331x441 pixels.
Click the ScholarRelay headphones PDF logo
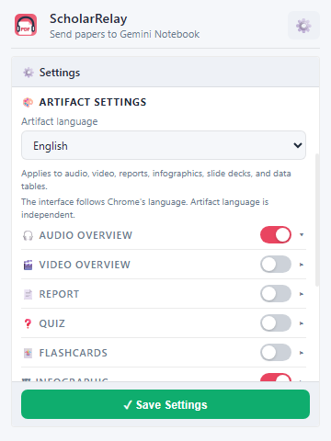[x=26, y=25]
